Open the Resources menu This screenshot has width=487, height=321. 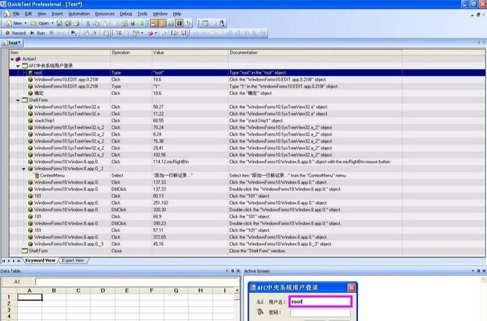pos(105,13)
